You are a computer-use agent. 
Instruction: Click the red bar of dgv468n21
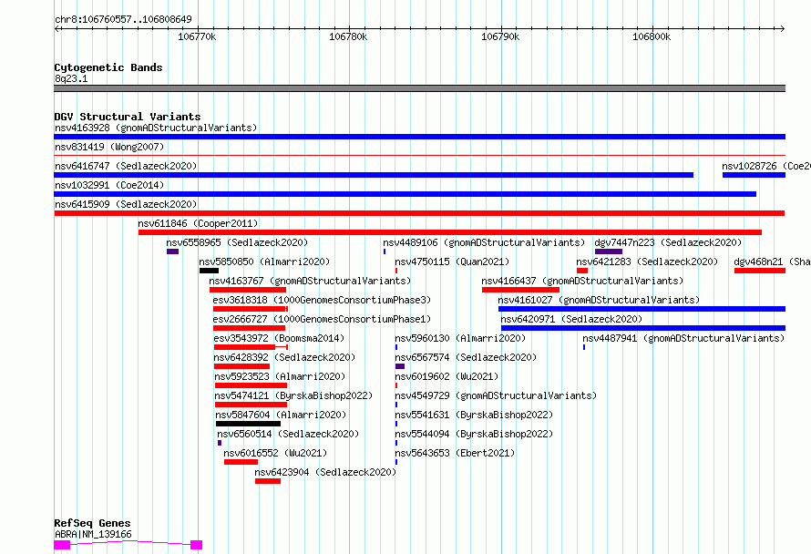point(760,271)
